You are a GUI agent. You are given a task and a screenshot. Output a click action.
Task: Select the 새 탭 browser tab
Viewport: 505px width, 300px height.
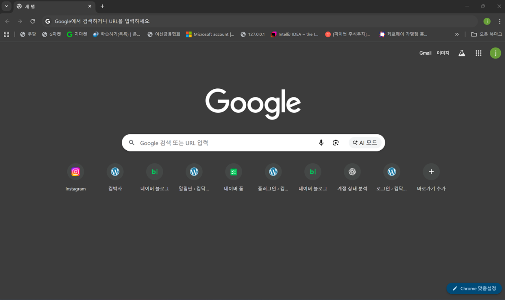point(54,6)
